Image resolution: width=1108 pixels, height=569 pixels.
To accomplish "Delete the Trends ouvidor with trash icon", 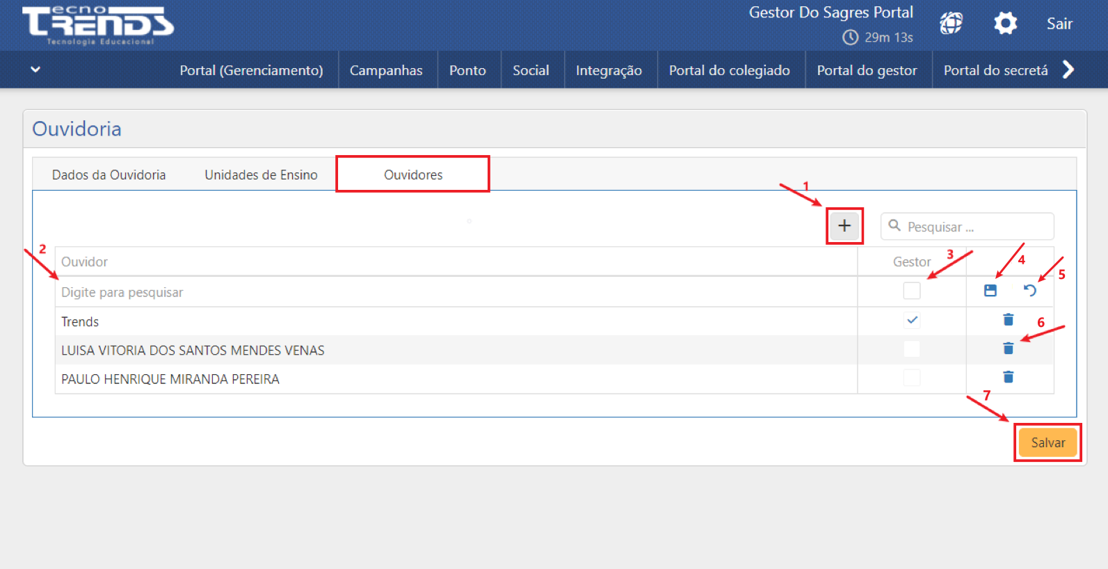I will pyautogui.click(x=1008, y=320).
